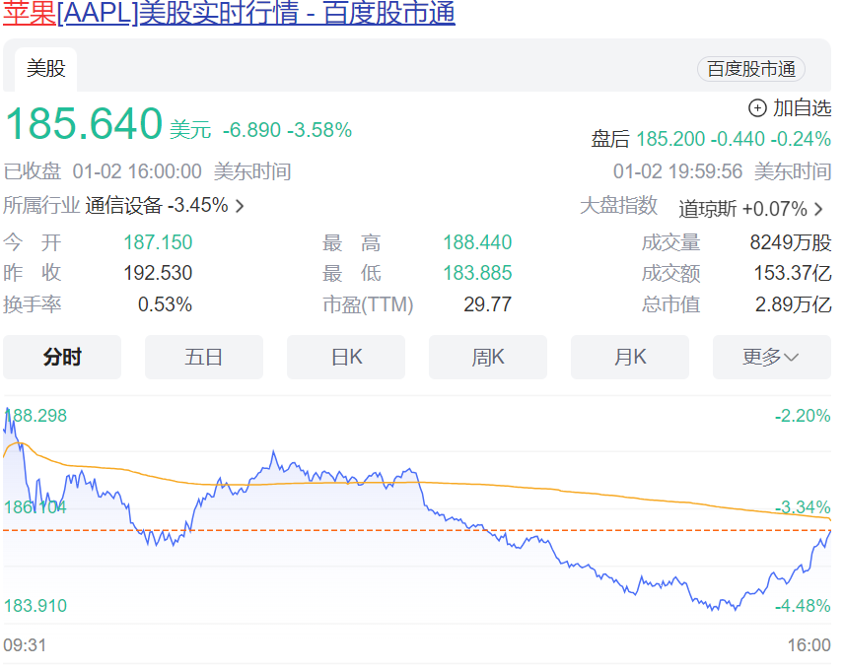Screen dimensions: 844x669
Task: Open the 更多 chart options dropdown
Action: click(x=771, y=358)
